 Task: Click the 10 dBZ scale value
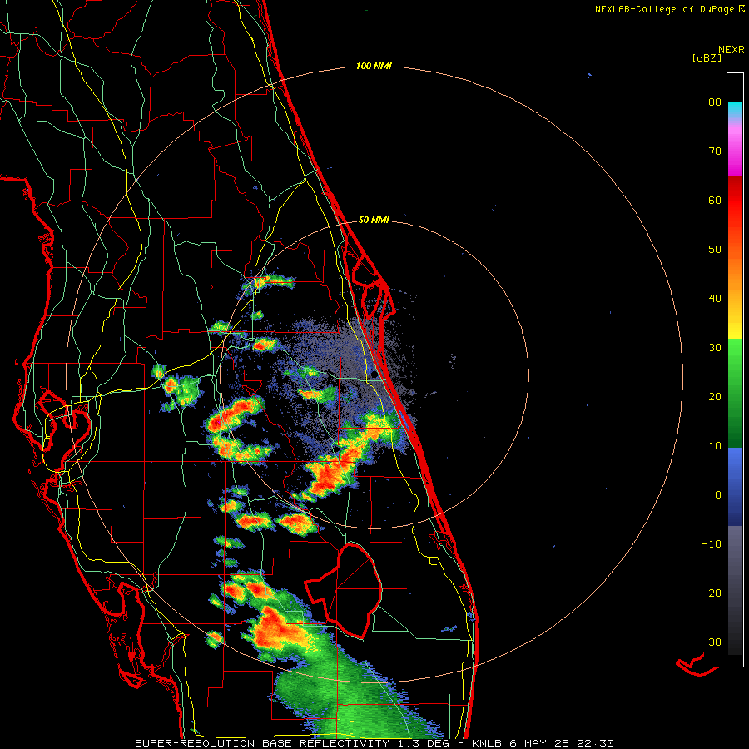715,446
